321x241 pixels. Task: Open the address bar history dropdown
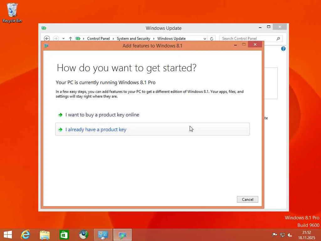204,39
